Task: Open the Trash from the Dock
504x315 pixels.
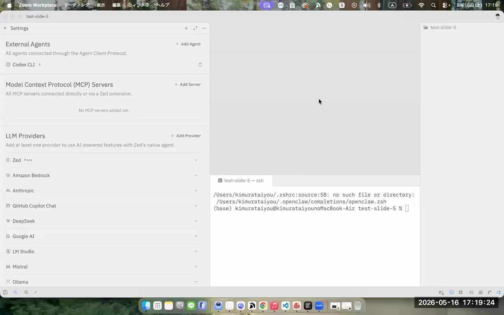Action: click(x=358, y=306)
